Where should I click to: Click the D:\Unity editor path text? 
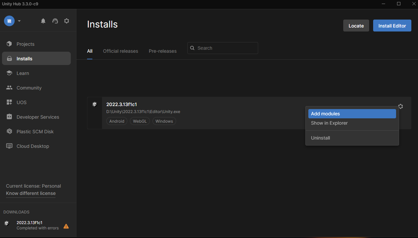[x=143, y=112]
